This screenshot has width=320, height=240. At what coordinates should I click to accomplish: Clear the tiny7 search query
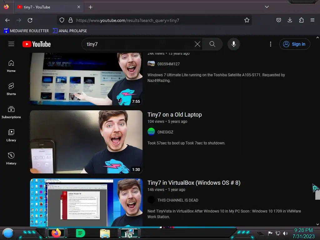[x=197, y=44]
